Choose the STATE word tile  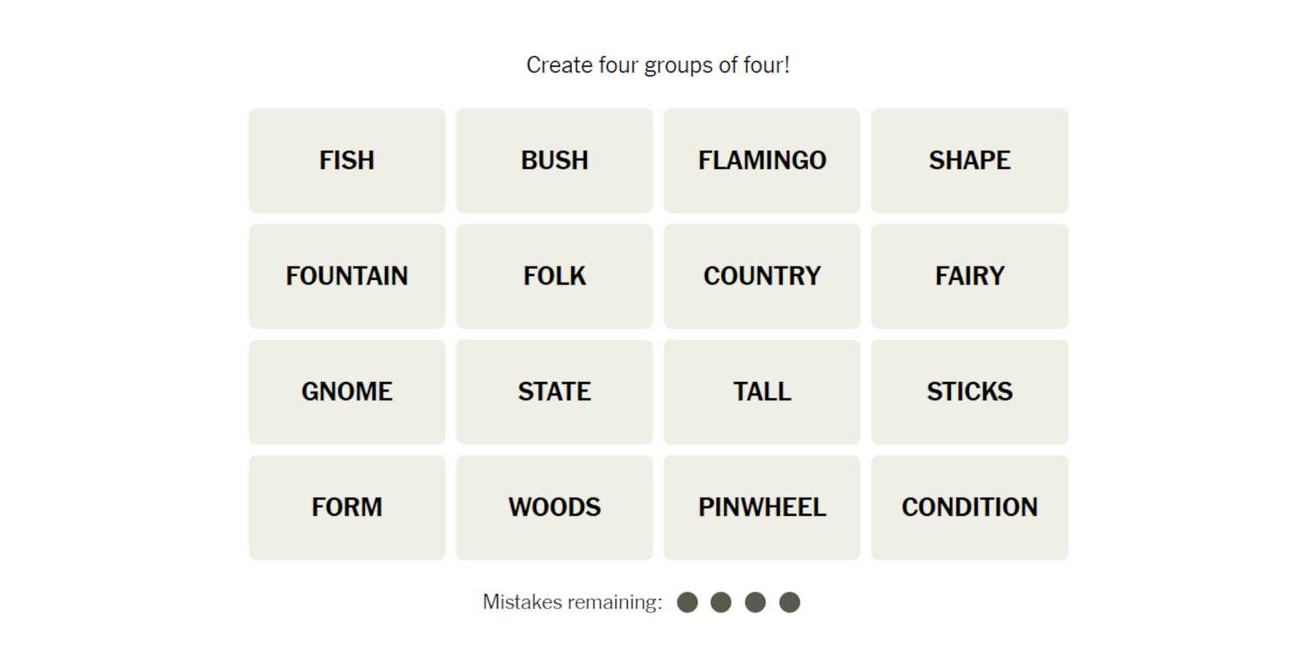(x=554, y=392)
